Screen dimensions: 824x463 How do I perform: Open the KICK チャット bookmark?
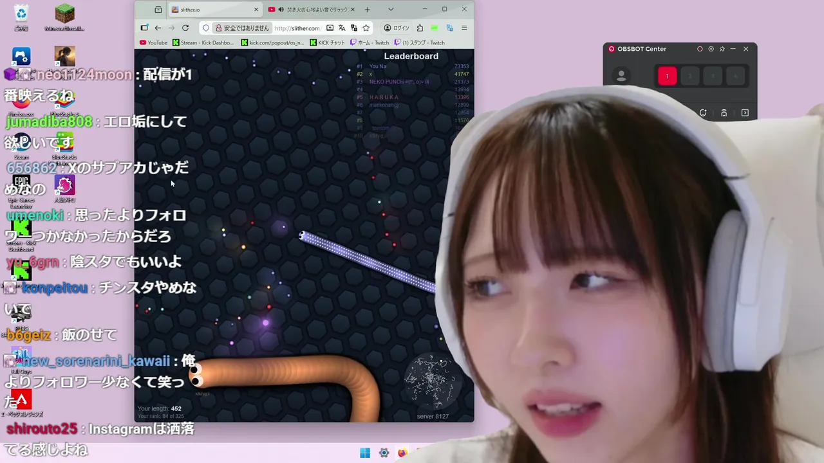(327, 42)
